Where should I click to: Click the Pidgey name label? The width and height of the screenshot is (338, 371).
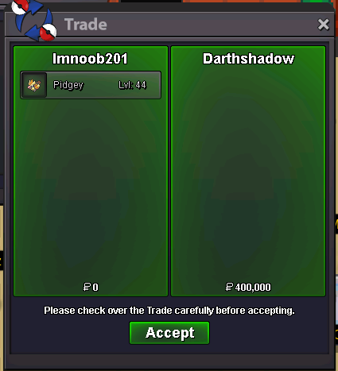click(68, 85)
